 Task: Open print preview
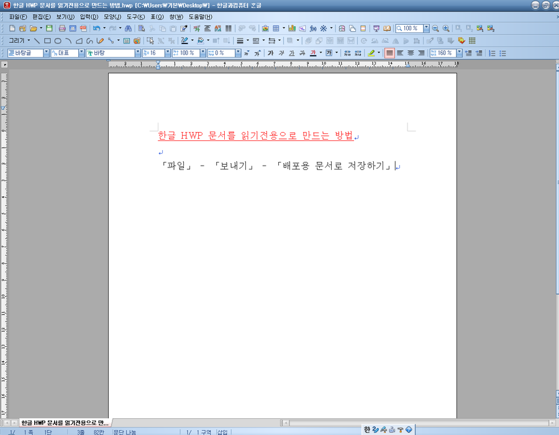coord(73,29)
